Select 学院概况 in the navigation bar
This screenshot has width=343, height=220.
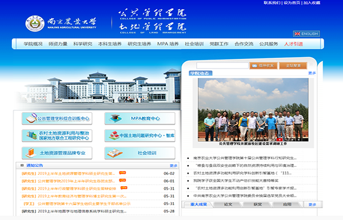pyautogui.click(x=33, y=44)
